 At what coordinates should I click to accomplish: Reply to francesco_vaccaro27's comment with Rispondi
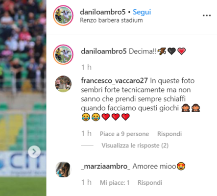(169, 134)
